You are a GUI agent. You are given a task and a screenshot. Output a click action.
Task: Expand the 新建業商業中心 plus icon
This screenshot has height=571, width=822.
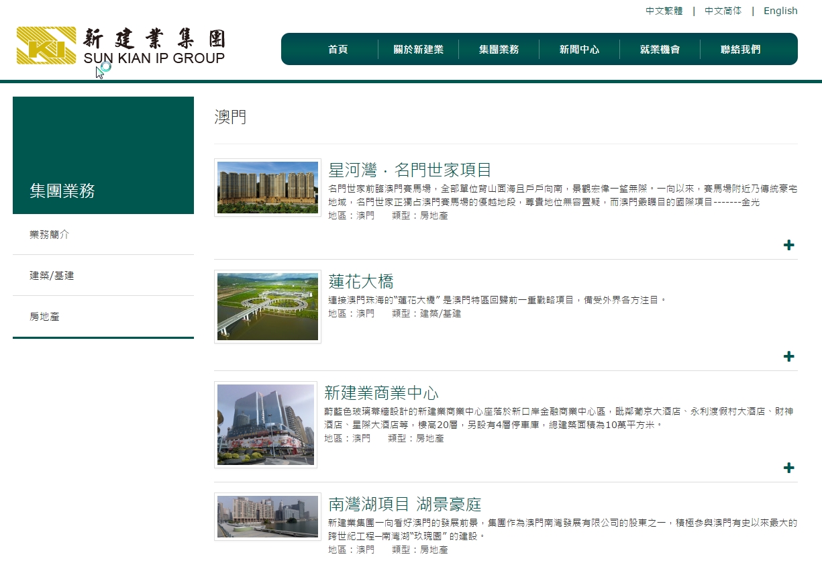click(x=788, y=468)
